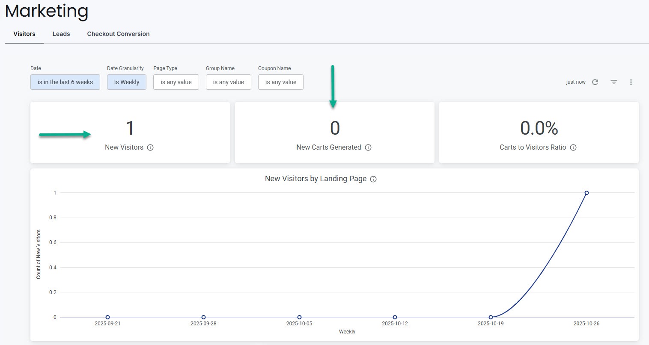Click the 2025-10-05 data point on chart
The width and height of the screenshot is (649, 345).
pos(299,317)
